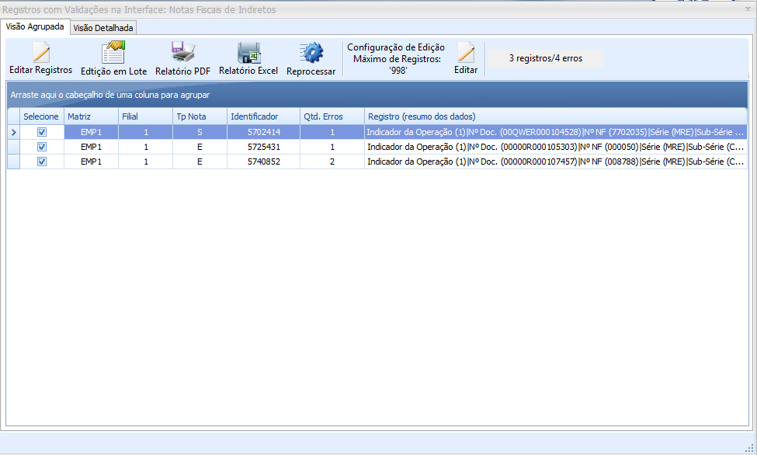The height and width of the screenshot is (455, 757).
Task: Select the Visão Agrupada tab
Action: point(35,26)
